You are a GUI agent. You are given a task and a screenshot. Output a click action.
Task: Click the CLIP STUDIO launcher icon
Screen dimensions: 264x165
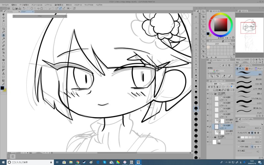9,8
